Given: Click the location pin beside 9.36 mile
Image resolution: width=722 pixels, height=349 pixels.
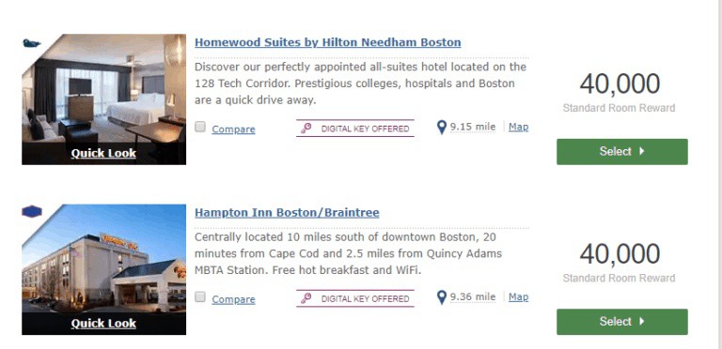Looking at the screenshot, I should click(x=442, y=297).
